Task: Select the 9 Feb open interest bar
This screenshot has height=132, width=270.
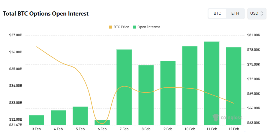Action: 168,93
